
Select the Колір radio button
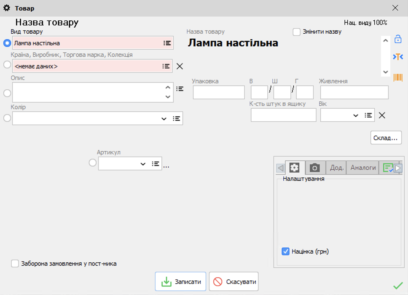7,118
